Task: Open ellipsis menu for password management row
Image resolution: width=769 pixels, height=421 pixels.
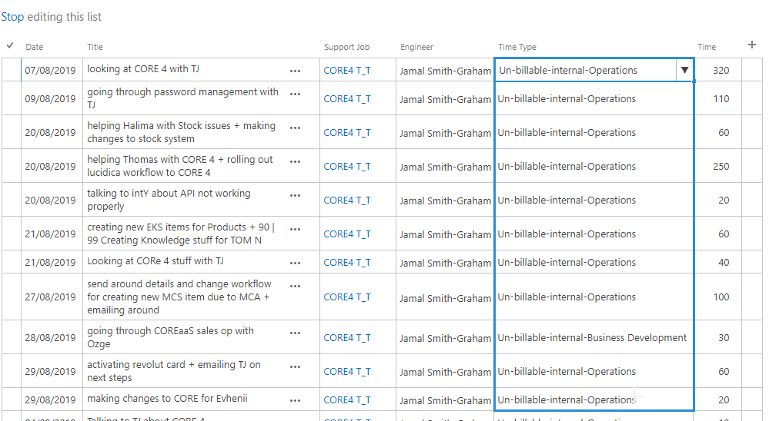Action: click(x=296, y=94)
